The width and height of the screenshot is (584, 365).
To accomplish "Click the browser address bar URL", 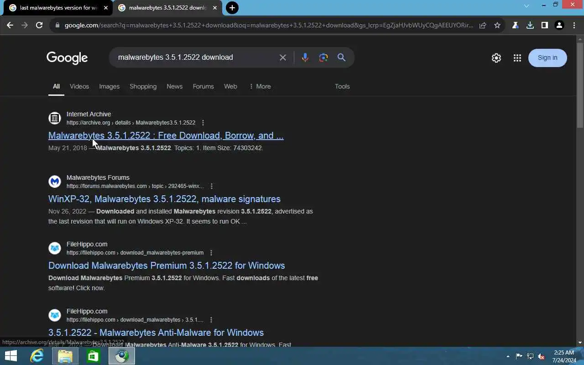I will click(269, 26).
